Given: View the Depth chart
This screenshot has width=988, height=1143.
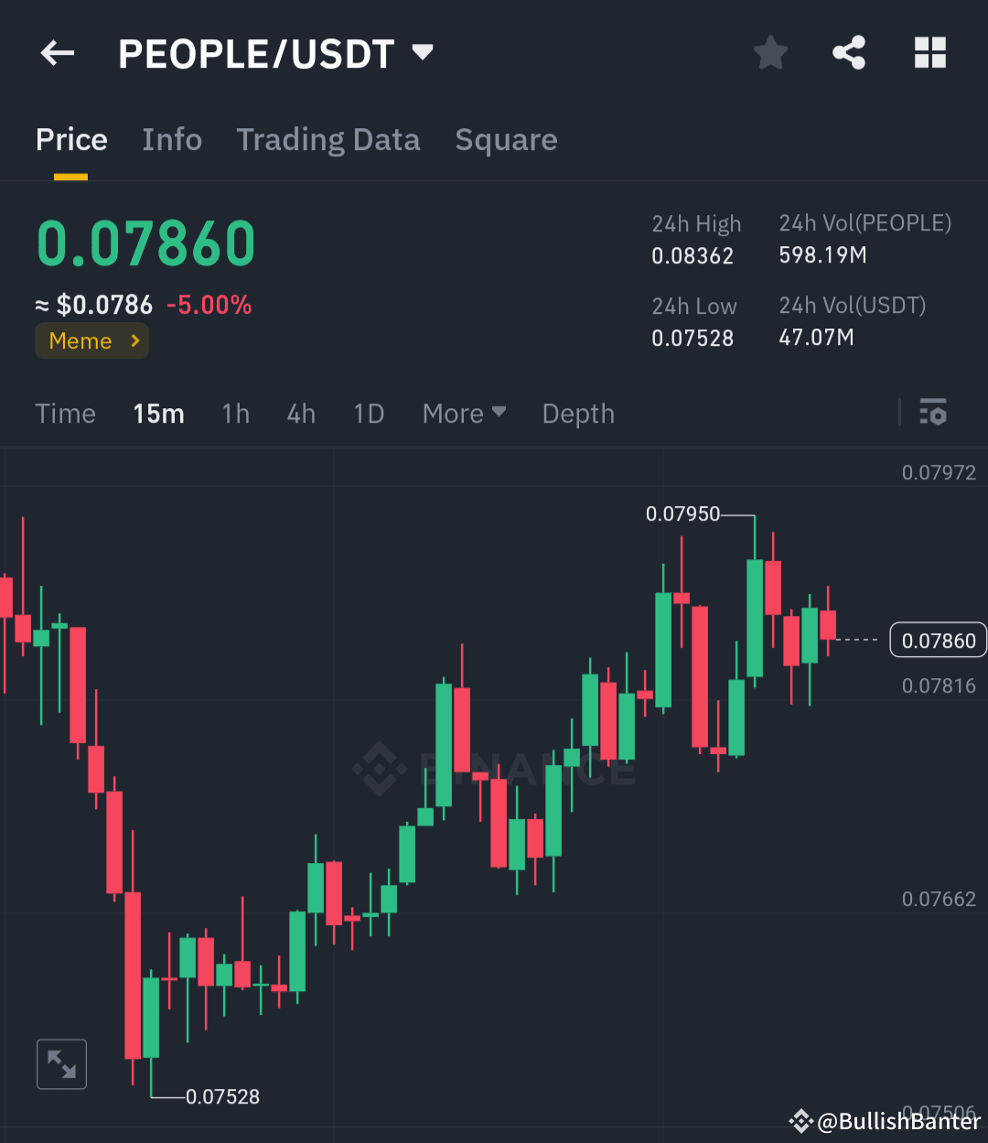Looking at the screenshot, I should pos(578,413).
